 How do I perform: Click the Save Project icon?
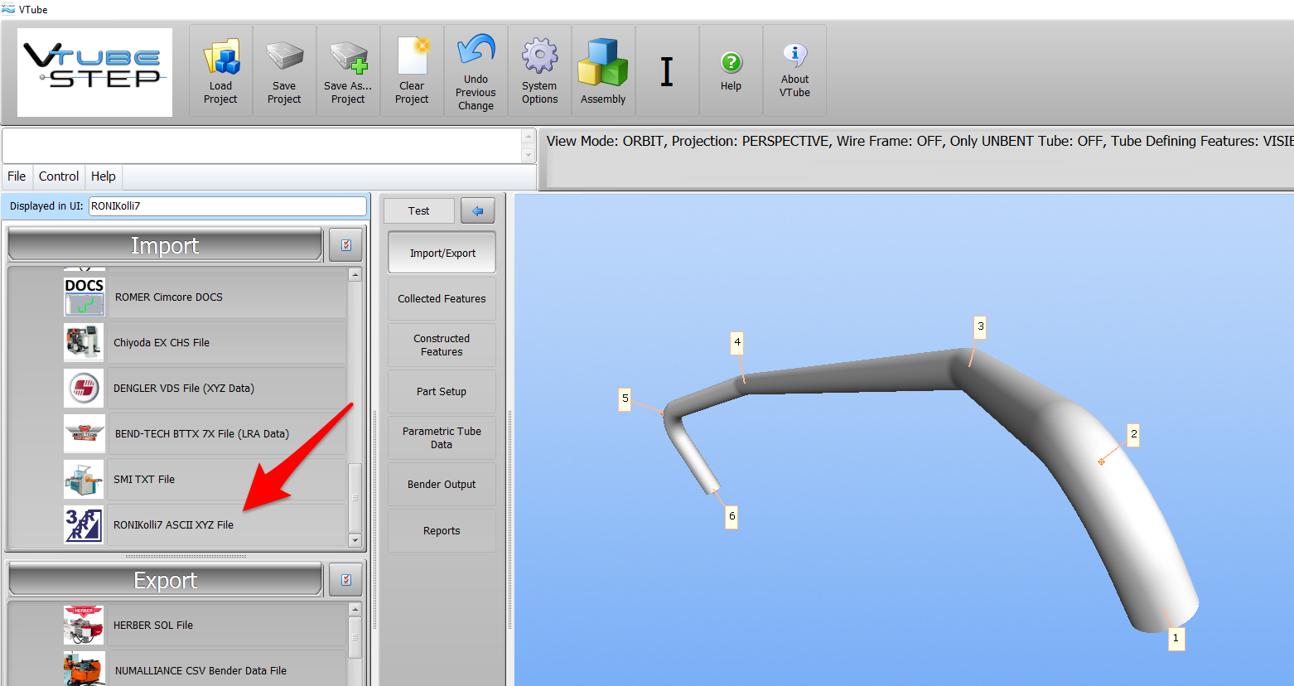[x=284, y=70]
